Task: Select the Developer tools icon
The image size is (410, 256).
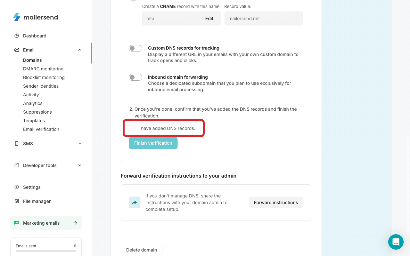Action: pos(16,165)
